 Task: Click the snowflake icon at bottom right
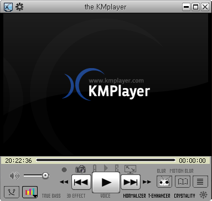pyautogui.click(x=204, y=195)
